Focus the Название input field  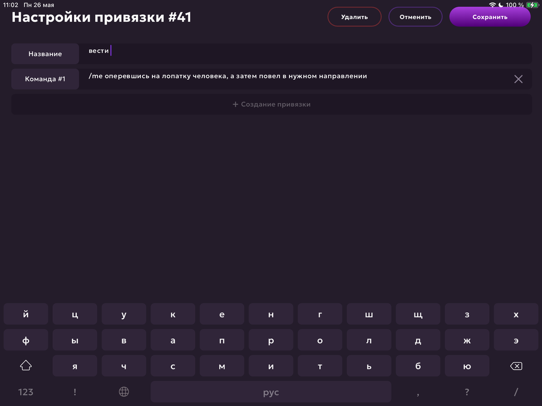tap(305, 53)
